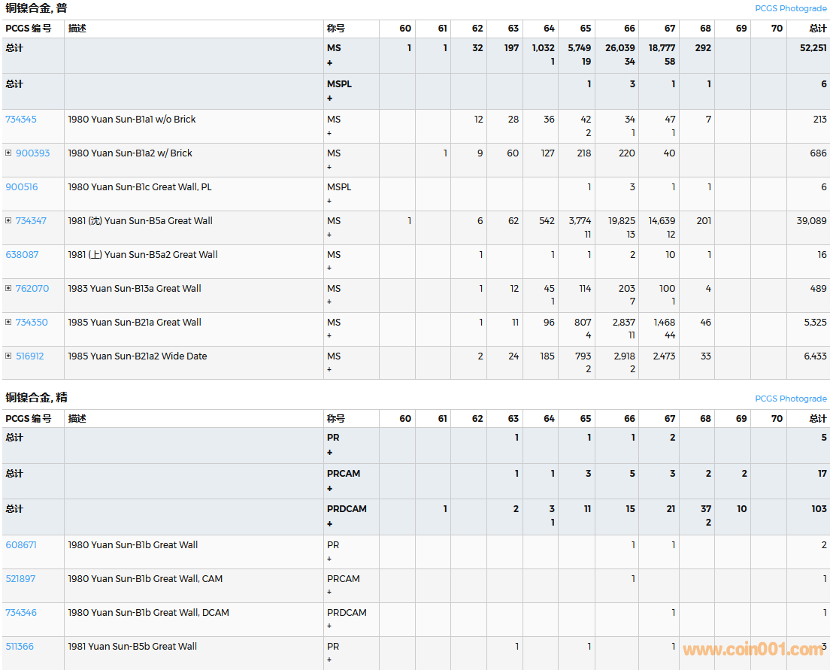Screen dimensions: 833x670
Task: Expand the 1981 Yuan Sun-B5a Great Wall row
Action: (8, 220)
